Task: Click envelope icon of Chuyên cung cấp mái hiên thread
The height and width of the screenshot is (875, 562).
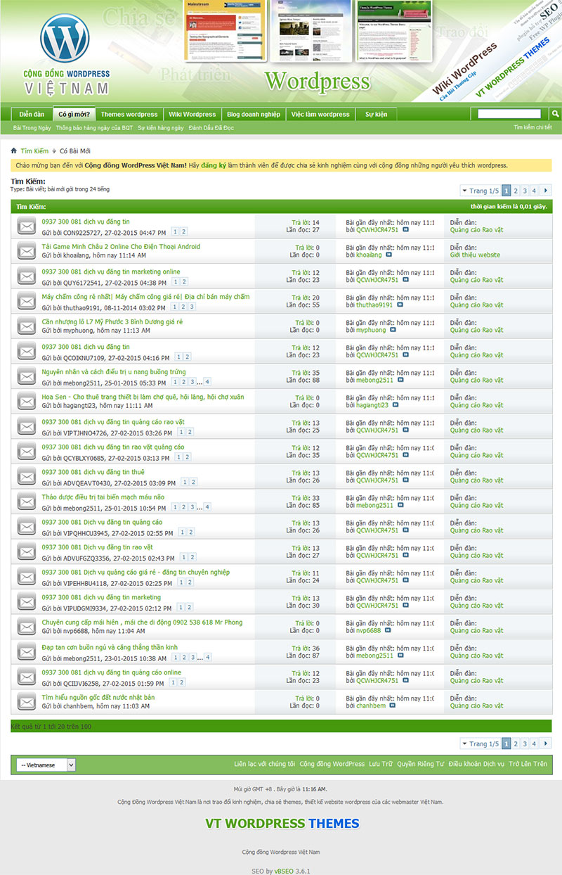Action: coord(27,627)
